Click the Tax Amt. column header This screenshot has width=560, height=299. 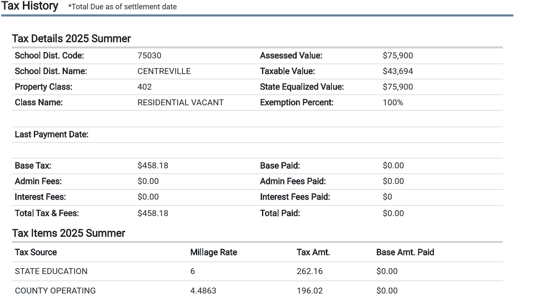[313, 252]
